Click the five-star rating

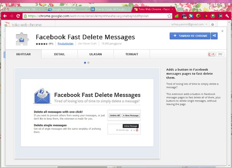click(42, 44)
